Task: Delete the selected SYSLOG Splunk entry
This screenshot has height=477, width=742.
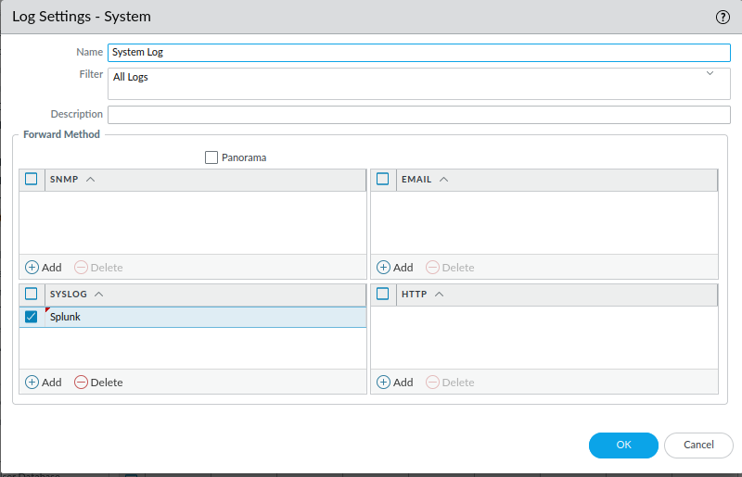Action: pyautogui.click(x=98, y=382)
